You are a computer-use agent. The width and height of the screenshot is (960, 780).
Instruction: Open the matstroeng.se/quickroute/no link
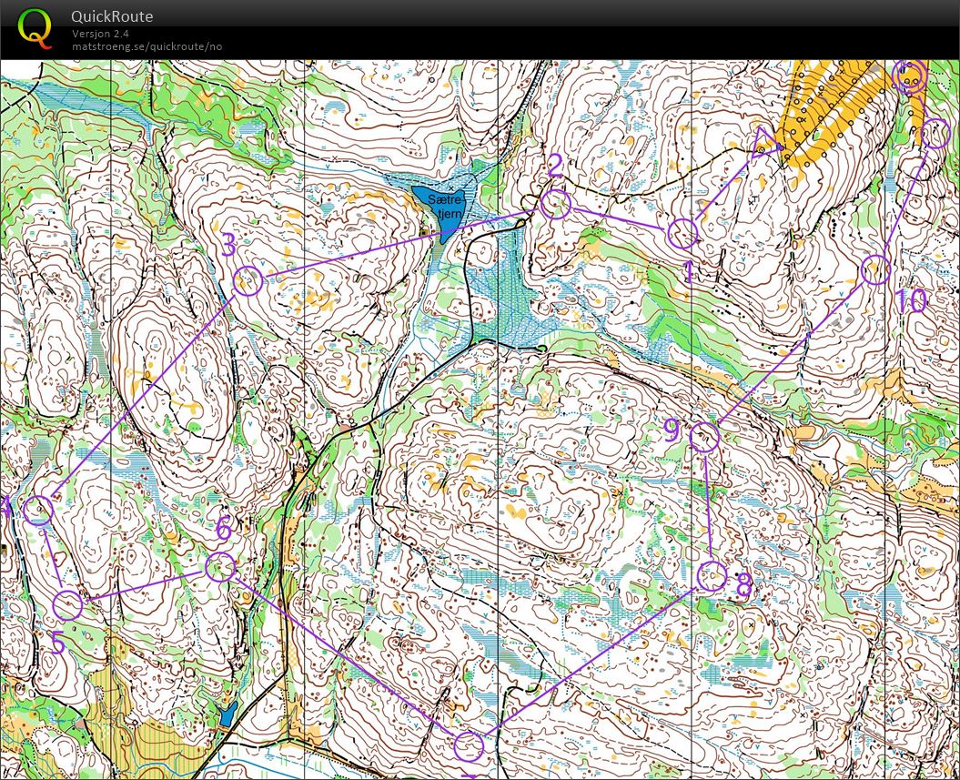pyautogui.click(x=147, y=46)
